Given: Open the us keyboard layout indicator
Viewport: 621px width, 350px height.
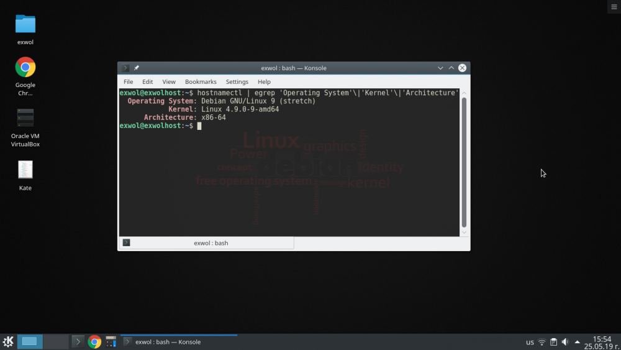Looking at the screenshot, I should [530, 342].
